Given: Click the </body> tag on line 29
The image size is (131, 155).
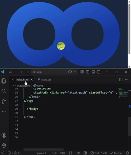Looking at the screenshot, I should [33, 109].
